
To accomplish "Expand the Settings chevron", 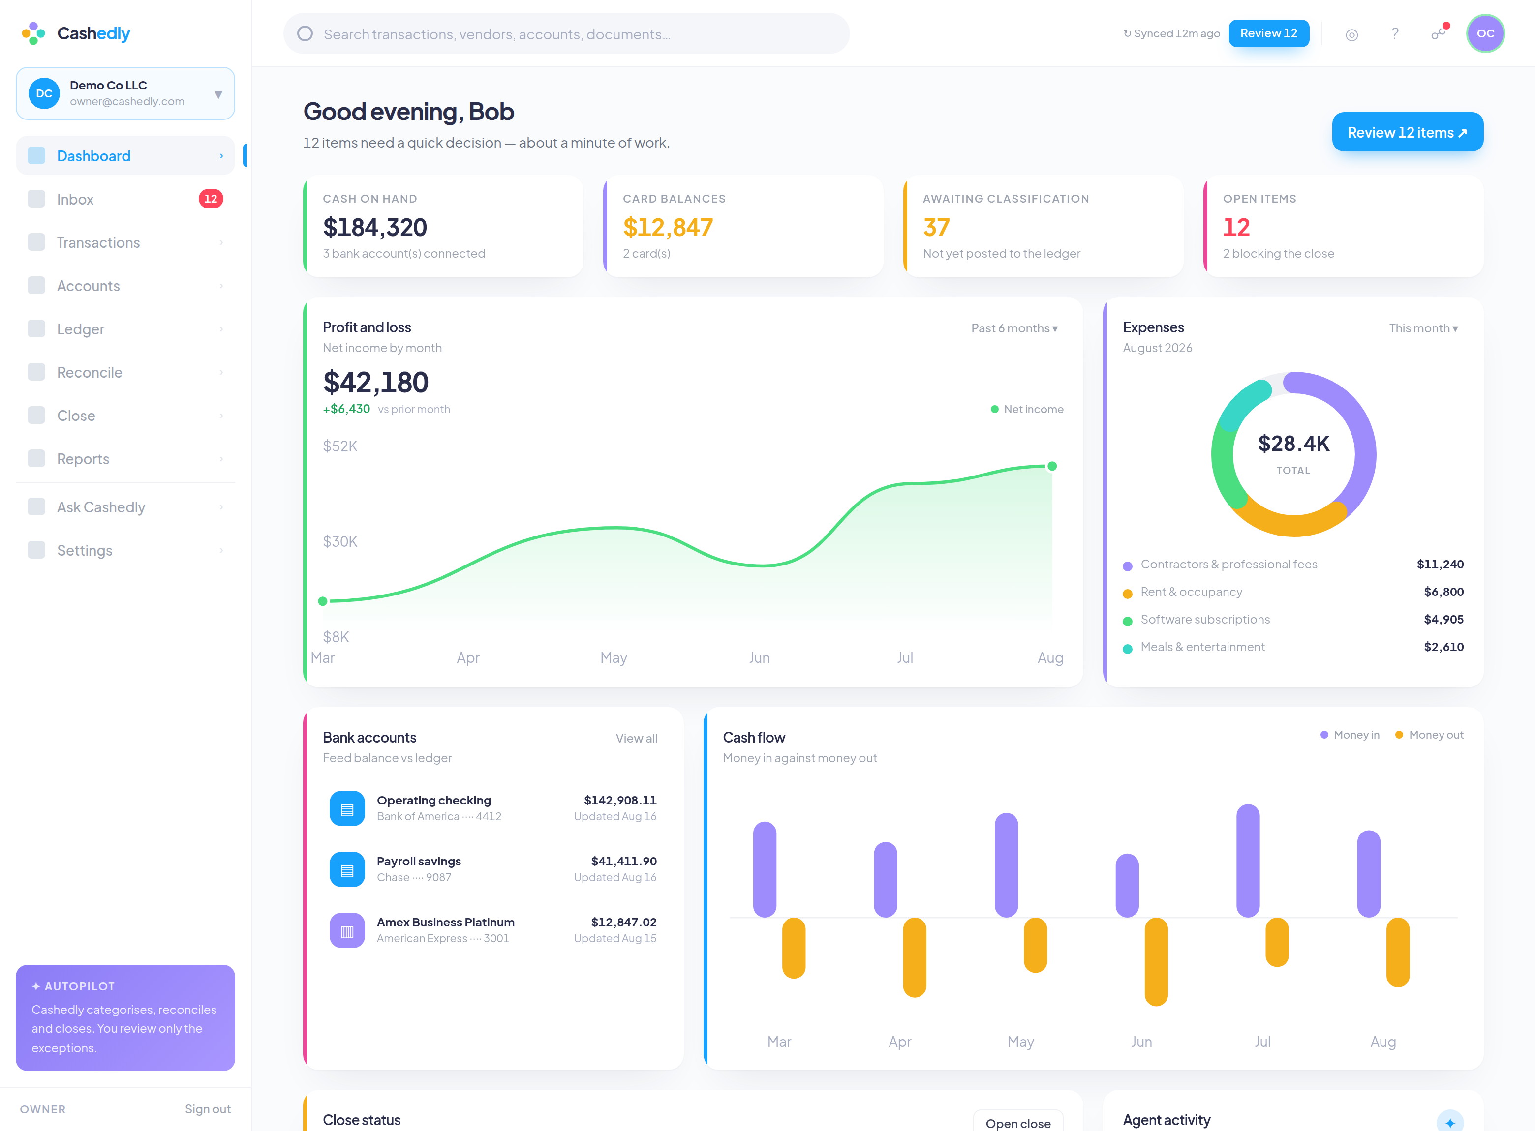I will point(221,550).
